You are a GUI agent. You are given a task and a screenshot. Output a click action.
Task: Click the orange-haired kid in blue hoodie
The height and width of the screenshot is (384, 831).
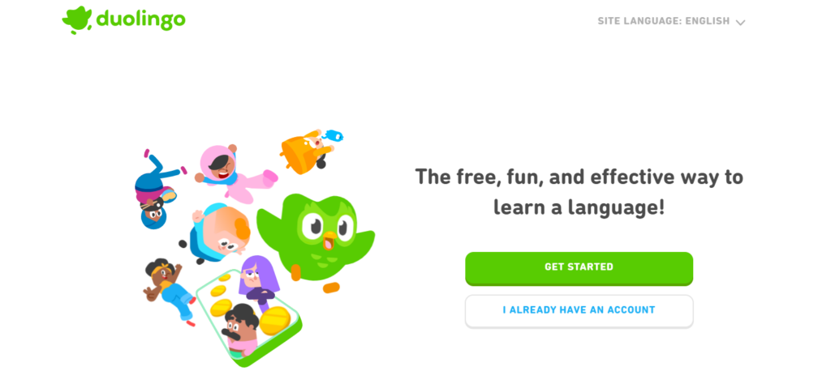point(217,233)
